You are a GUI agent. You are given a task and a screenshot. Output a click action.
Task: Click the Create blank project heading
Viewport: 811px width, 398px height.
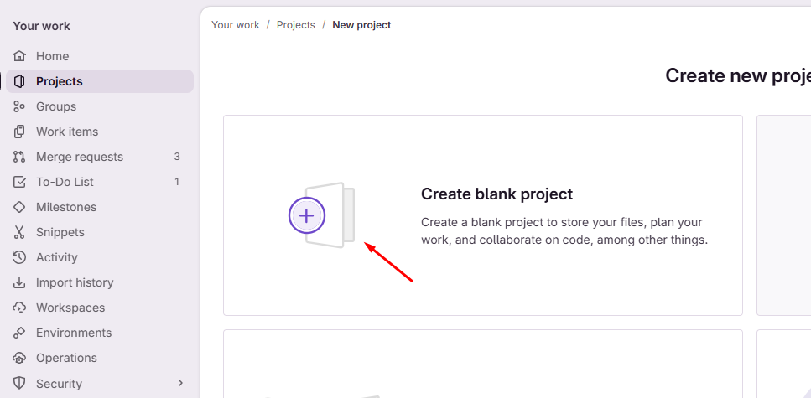497,194
